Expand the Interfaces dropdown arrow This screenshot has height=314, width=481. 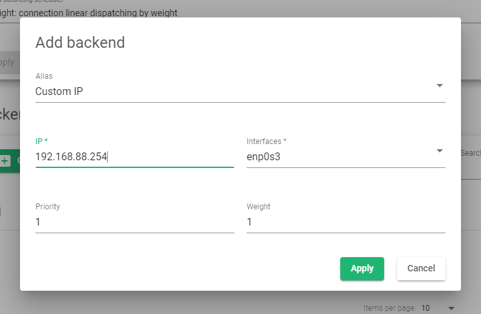440,151
